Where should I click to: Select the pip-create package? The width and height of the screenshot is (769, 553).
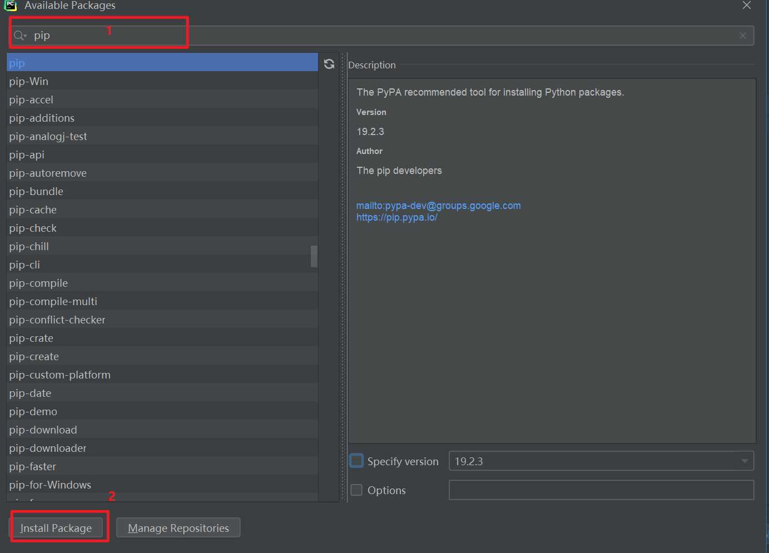pos(162,356)
